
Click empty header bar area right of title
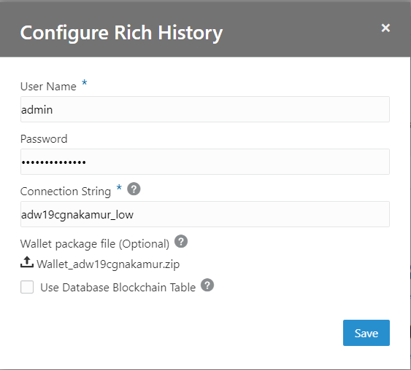pyautogui.click(x=301, y=28)
